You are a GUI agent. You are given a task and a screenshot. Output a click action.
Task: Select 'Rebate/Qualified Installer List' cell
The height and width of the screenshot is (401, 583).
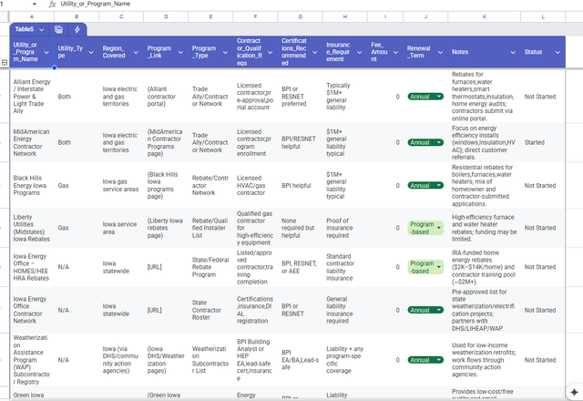210,228
